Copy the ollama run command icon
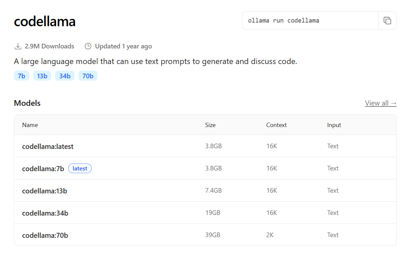The image size is (408, 267). pos(387,21)
